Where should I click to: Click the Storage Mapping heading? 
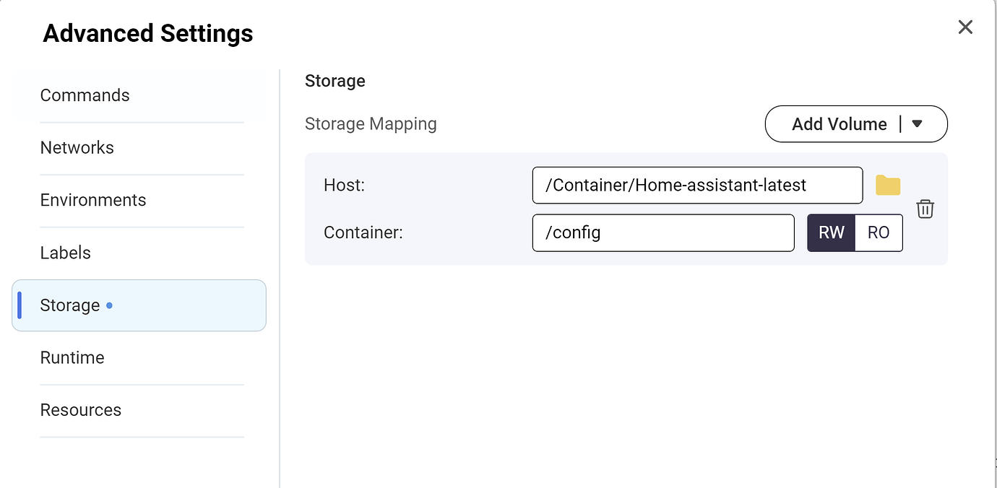coord(371,123)
